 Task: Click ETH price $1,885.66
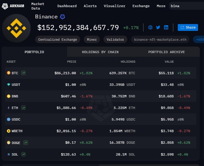(x=66, y=108)
